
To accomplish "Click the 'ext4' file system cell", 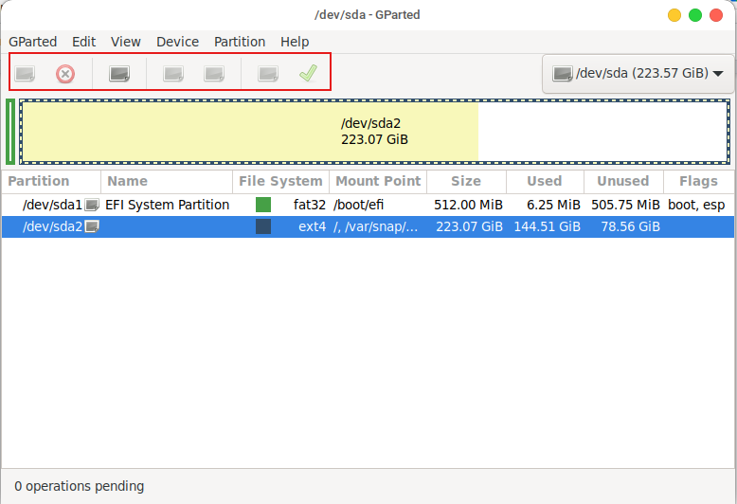I will (312, 226).
